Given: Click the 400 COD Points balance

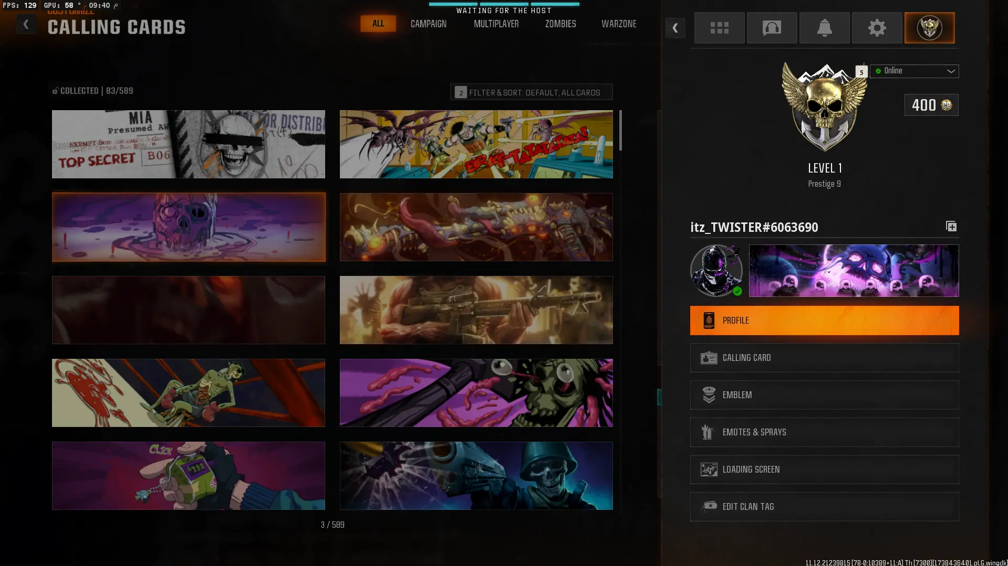Looking at the screenshot, I should 931,105.
